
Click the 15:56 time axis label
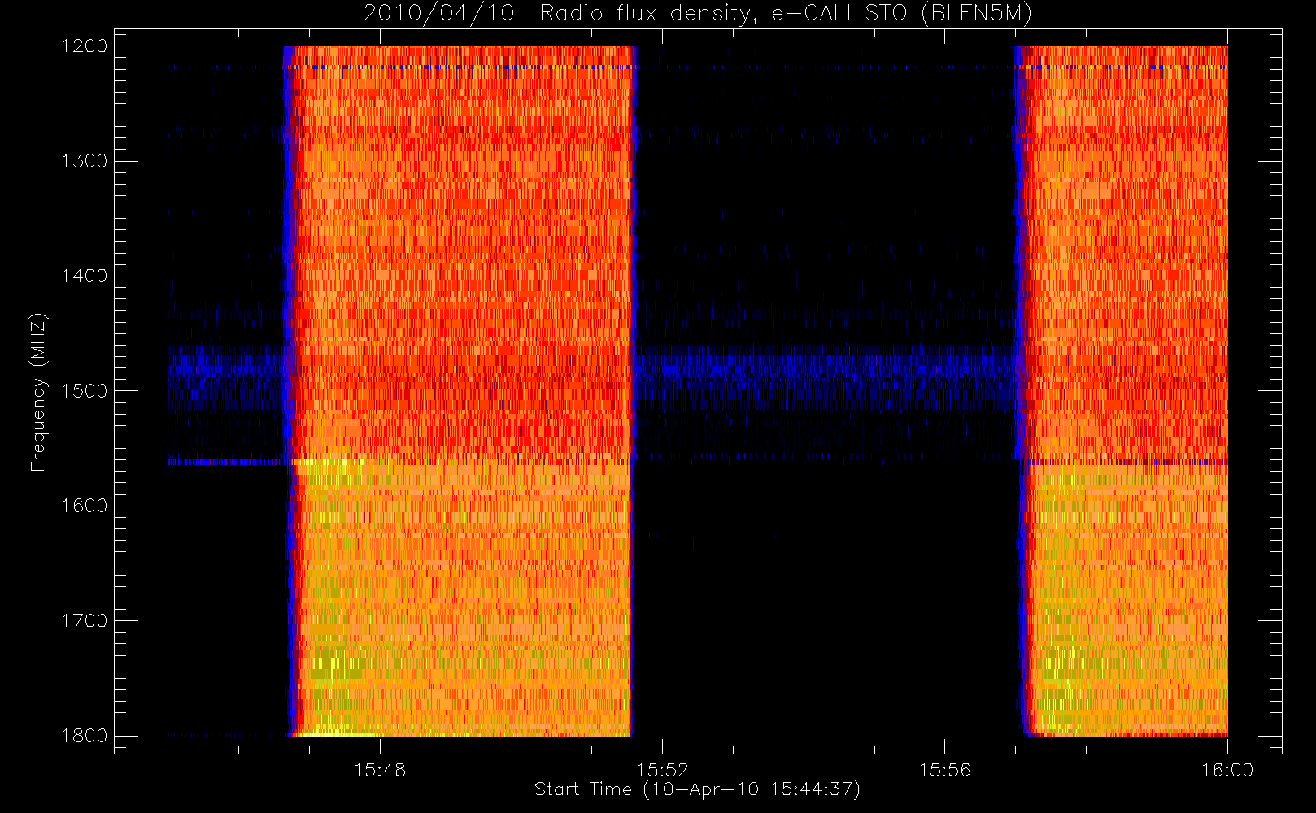pos(945,770)
